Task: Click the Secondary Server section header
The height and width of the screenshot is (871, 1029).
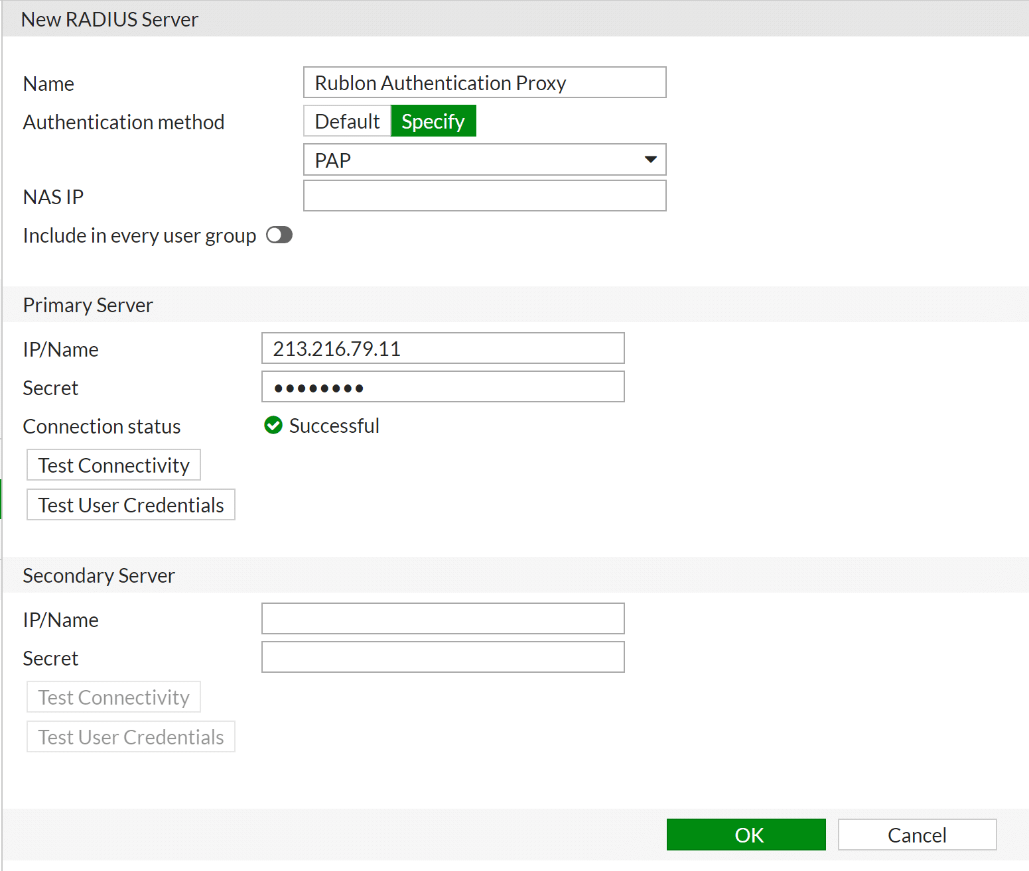Action: pyautogui.click(x=99, y=575)
